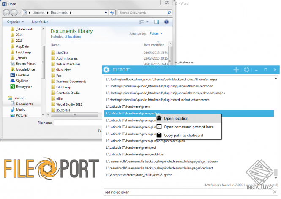Choose Open location in context menu
Screen dimensions: 281x199
click(x=189, y=118)
